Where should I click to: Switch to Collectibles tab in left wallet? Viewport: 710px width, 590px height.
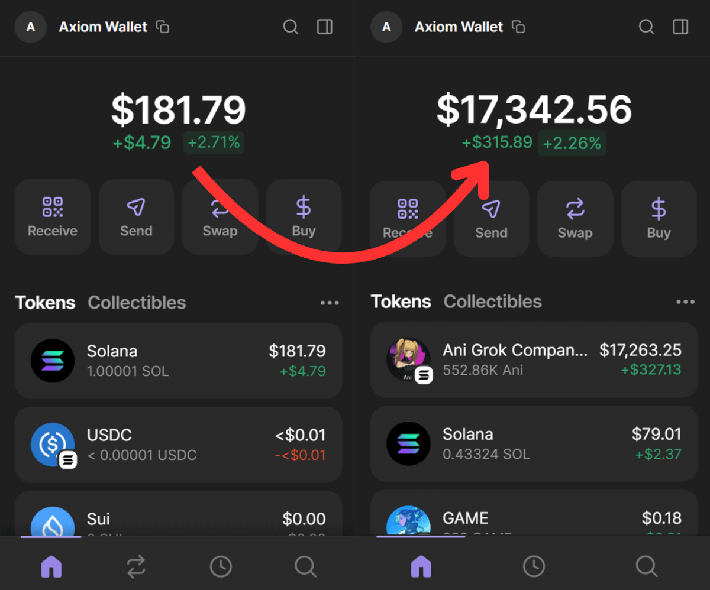pyautogui.click(x=137, y=303)
